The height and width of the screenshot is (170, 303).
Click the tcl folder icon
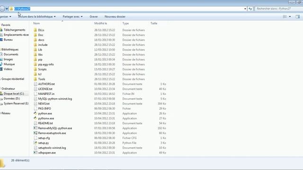coord(36,74)
